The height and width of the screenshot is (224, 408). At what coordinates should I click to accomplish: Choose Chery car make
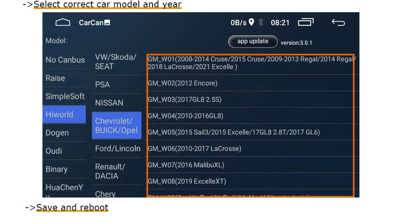(x=117, y=192)
